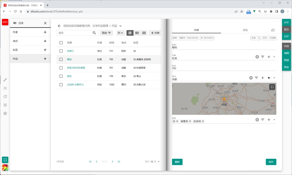The height and width of the screenshot is (175, 292).
Task: Toggle fullscreen with green bottom-left button
Action: pyautogui.click(x=5, y=160)
